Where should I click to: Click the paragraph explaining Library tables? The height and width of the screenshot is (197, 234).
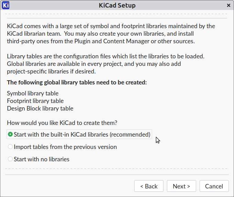[x=106, y=64]
